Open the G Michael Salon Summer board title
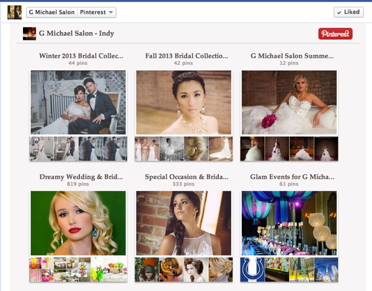 (292, 56)
